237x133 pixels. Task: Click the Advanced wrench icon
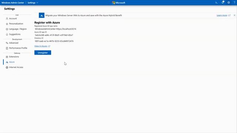7,43
